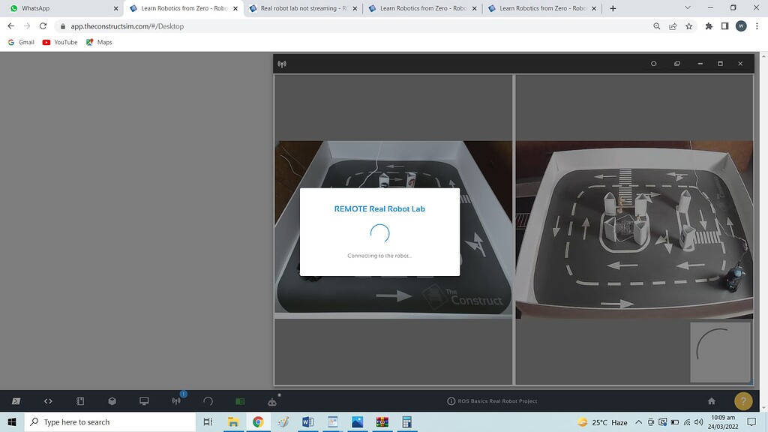
Task: Open the graphical desktop monitor tool
Action: (x=144, y=401)
